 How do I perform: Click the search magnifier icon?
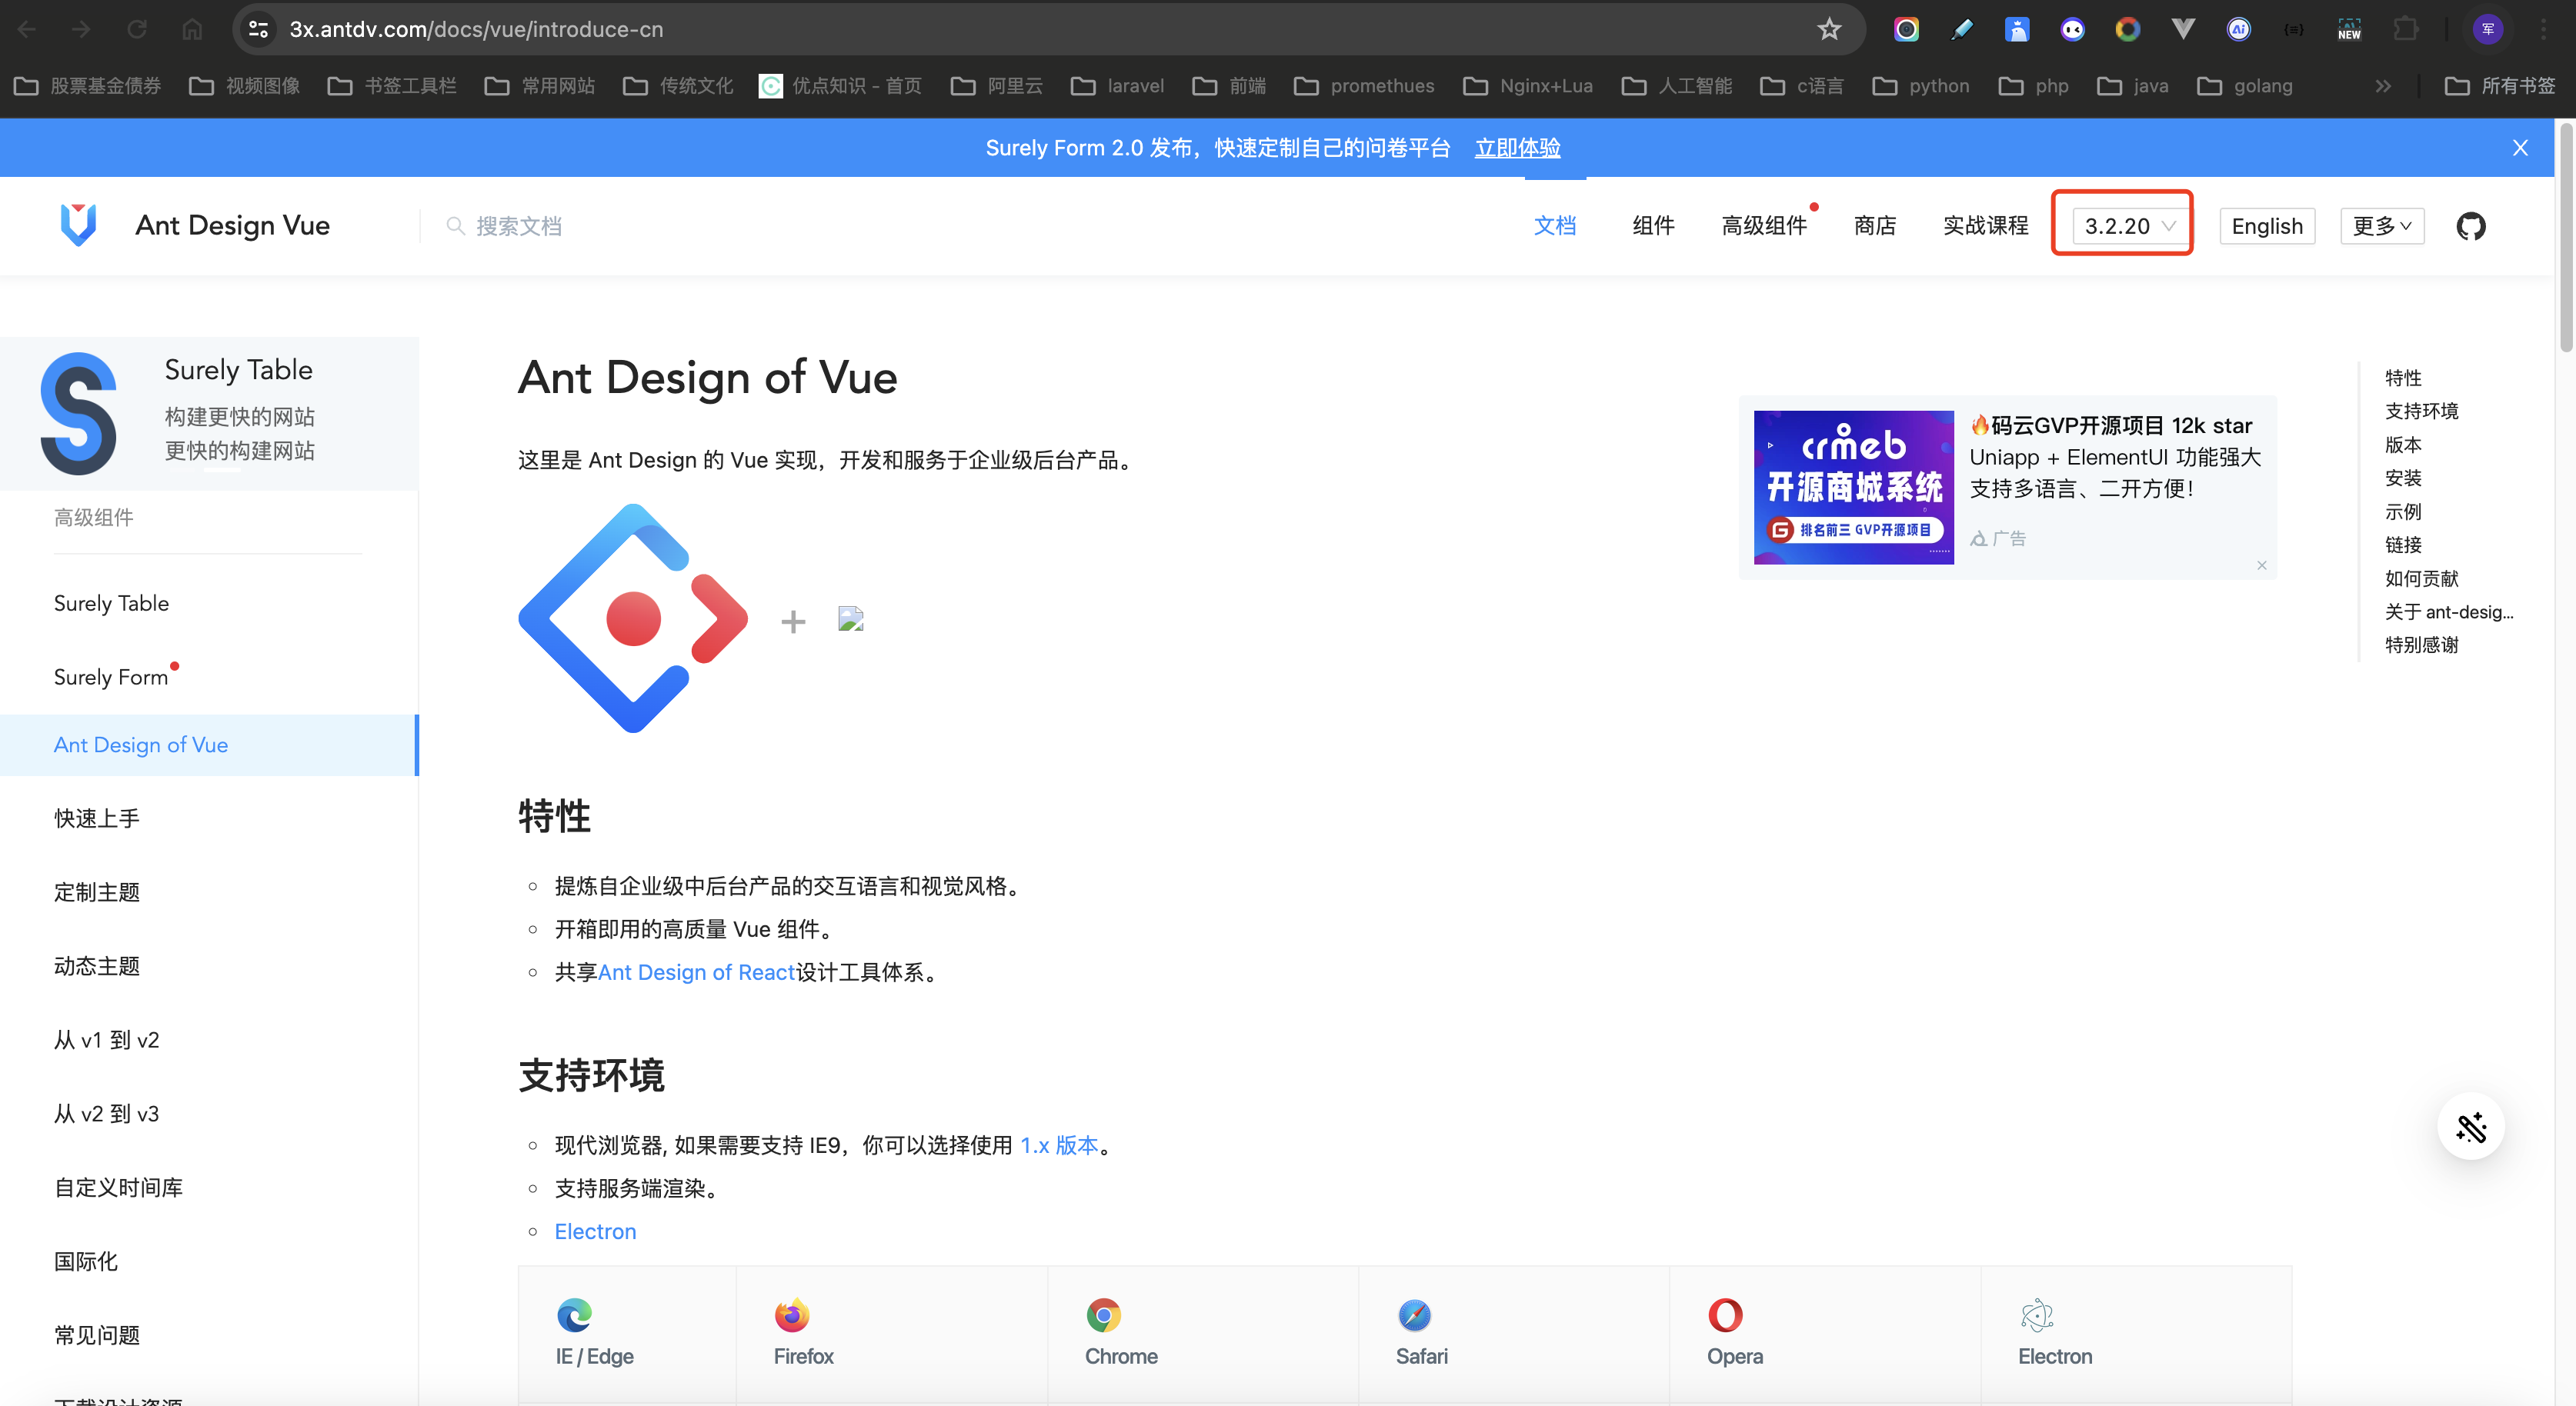coord(455,226)
